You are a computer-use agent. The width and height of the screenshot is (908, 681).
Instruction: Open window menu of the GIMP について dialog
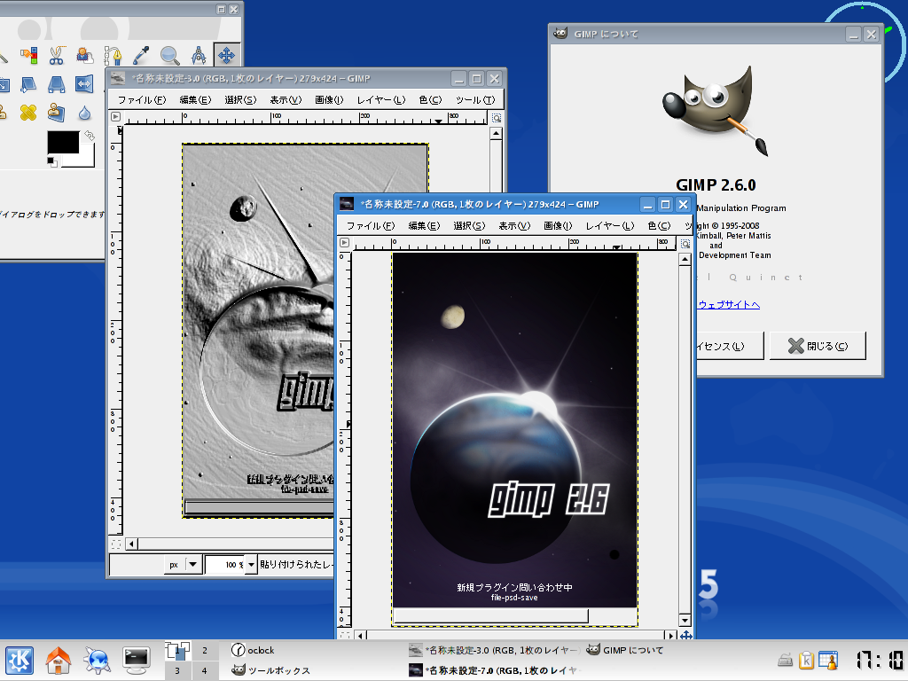560,34
